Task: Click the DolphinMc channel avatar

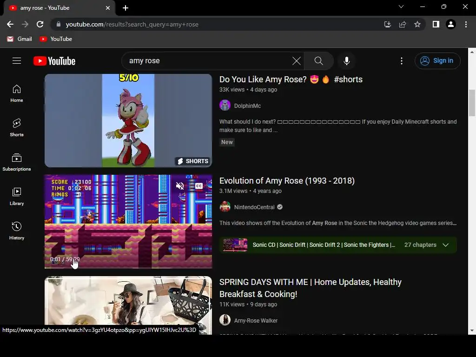Action: pyautogui.click(x=225, y=106)
